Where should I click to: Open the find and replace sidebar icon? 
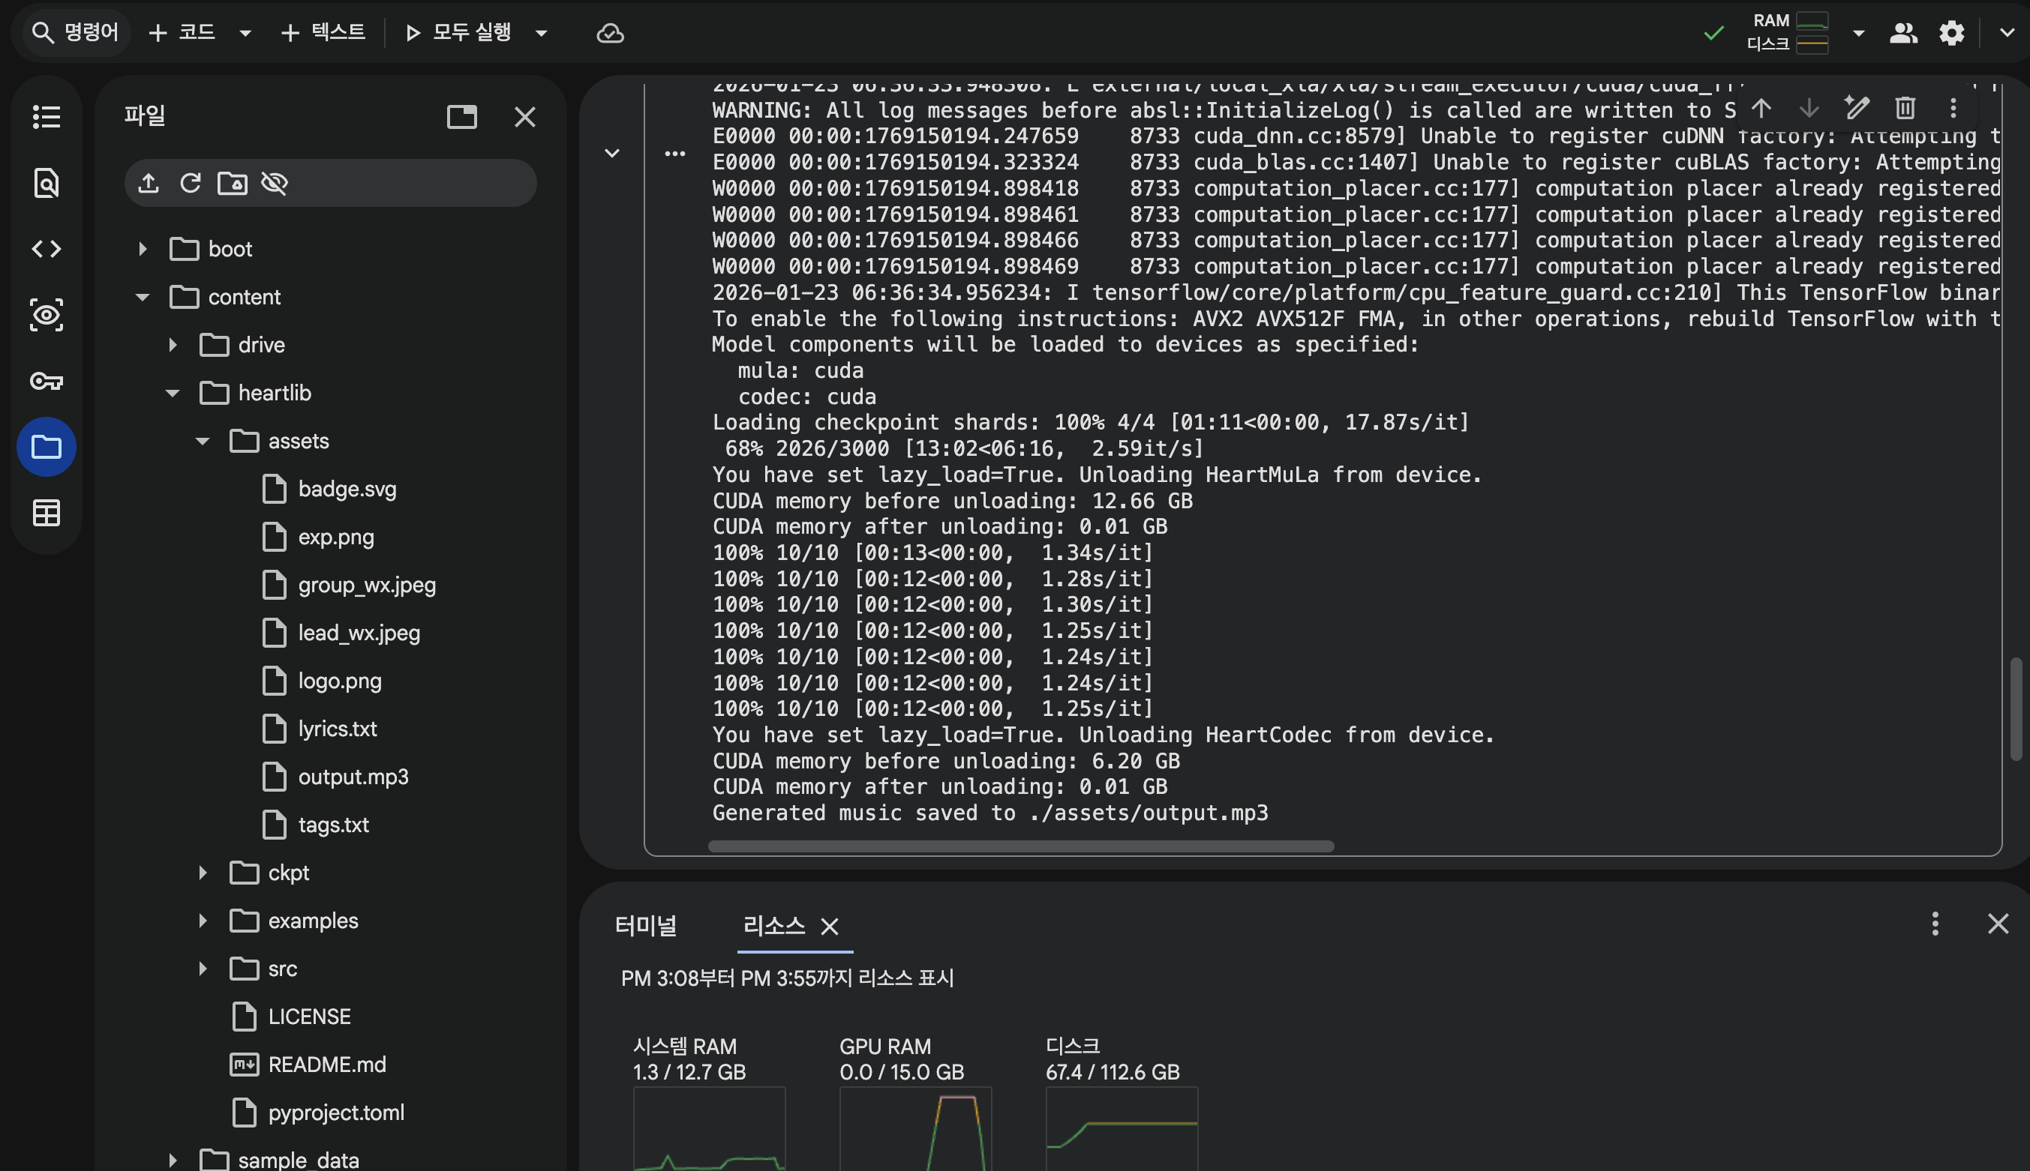46,183
